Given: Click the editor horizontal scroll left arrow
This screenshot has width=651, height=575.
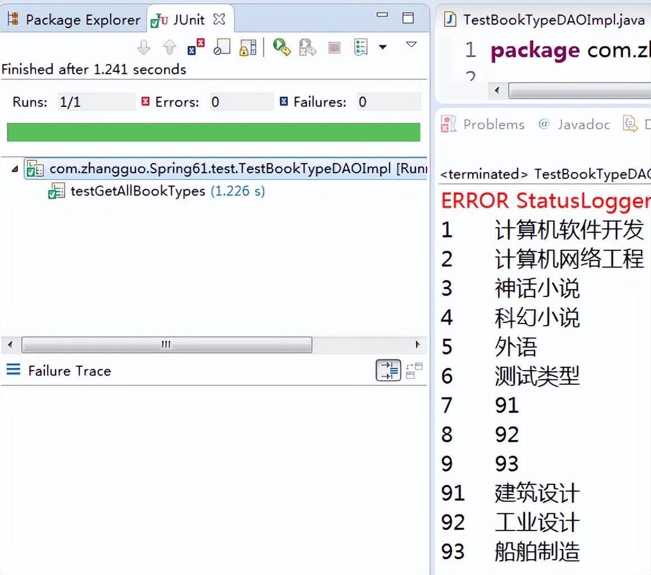Looking at the screenshot, I should (x=497, y=90).
